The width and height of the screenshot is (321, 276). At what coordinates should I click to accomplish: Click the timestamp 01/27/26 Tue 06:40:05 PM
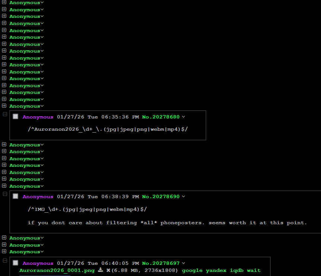[x=98, y=263]
